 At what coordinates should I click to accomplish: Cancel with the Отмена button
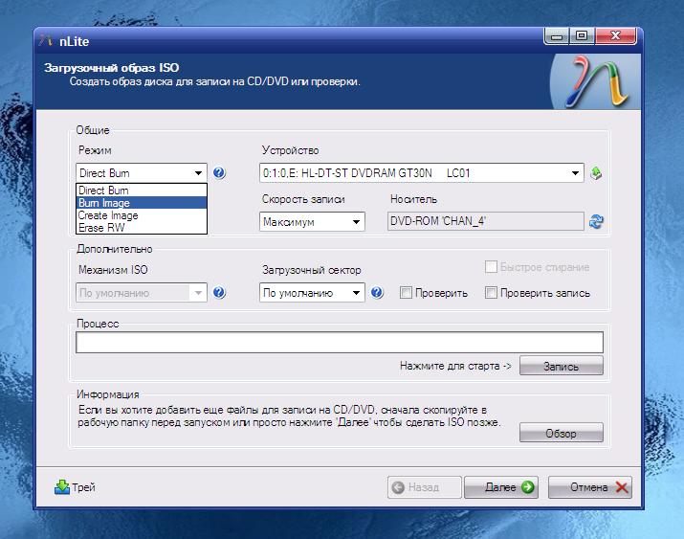590,487
